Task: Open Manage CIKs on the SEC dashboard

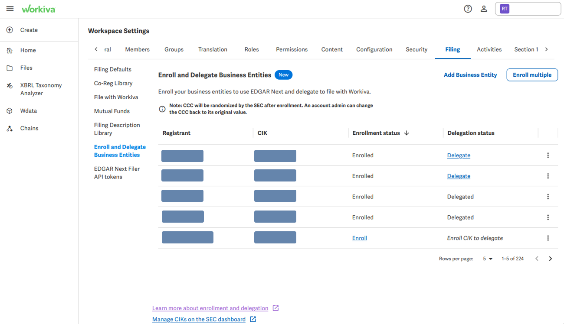Action: tap(199, 319)
